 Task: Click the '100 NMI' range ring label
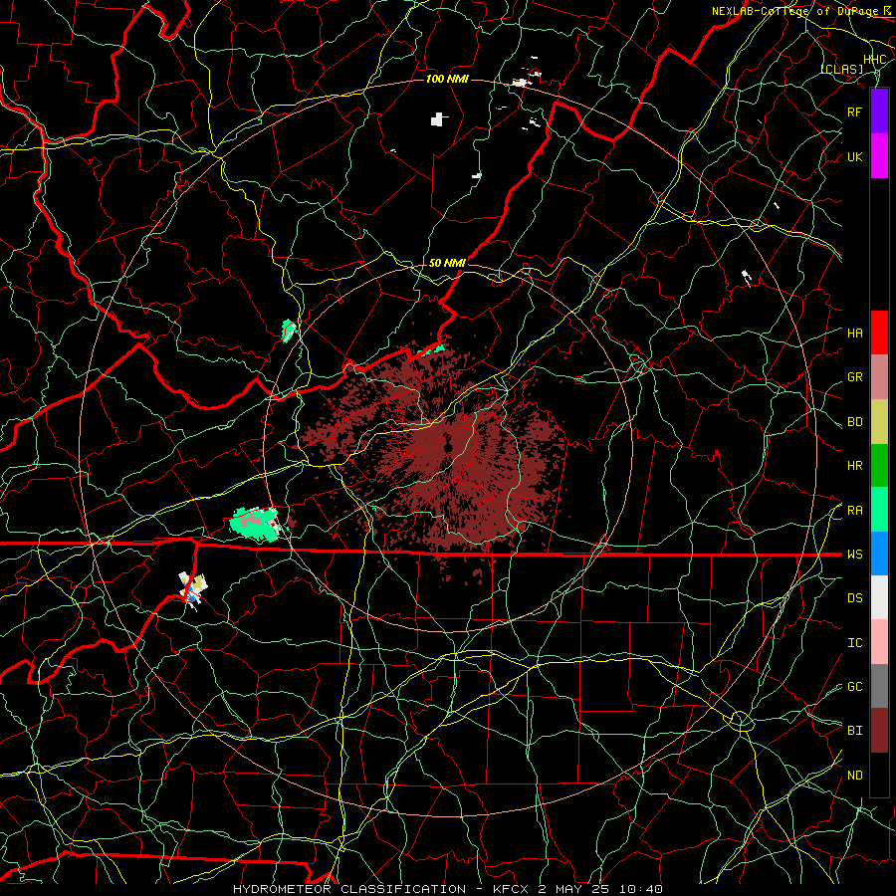[447, 79]
